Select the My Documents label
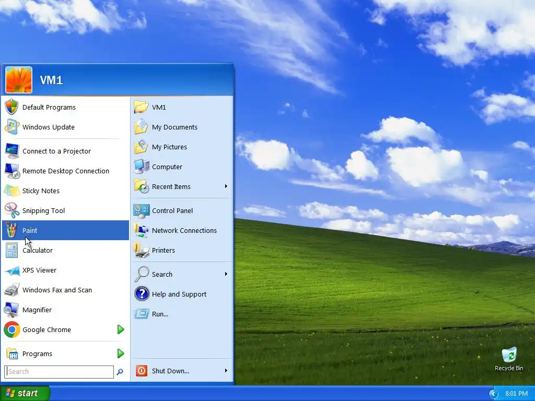This screenshot has width=535, height=401. point(175,127)
